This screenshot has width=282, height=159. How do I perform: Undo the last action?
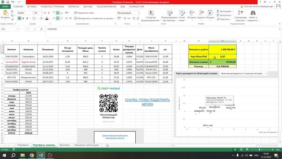point(13,2)
